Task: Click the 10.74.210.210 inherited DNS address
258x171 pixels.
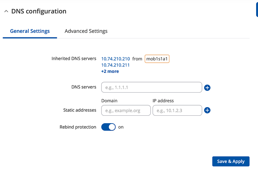Action: 116,59
